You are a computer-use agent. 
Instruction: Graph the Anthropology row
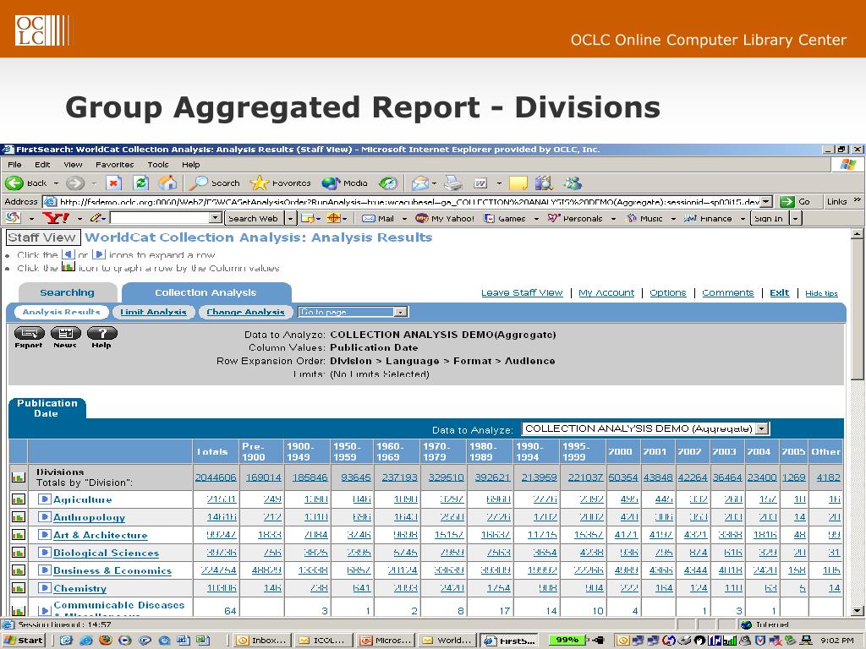19,517
